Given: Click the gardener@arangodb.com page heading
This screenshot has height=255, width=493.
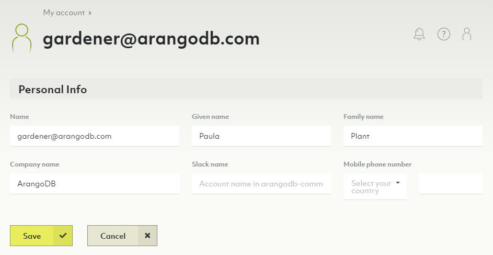Looking at the screenshot, I should (151, 39).
